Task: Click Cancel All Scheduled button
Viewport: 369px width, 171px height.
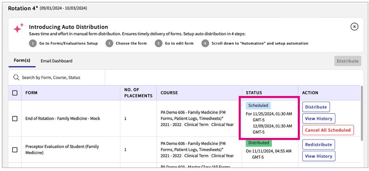Action: click(328, 130)
